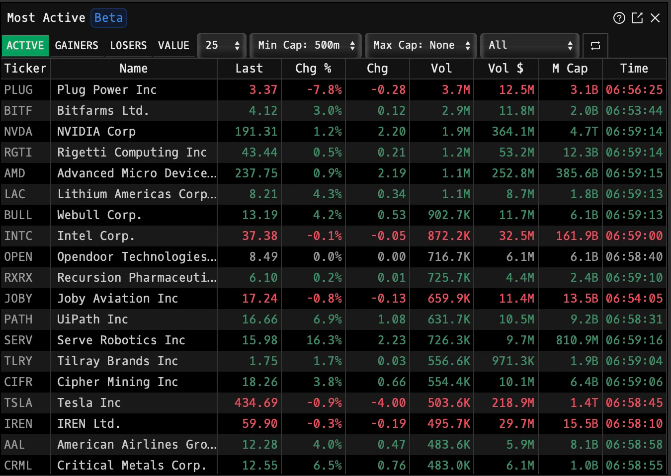Click the name Webull Corp.
Image resolution: width=671 pixels, height=476 pixels.
(99, 215)
